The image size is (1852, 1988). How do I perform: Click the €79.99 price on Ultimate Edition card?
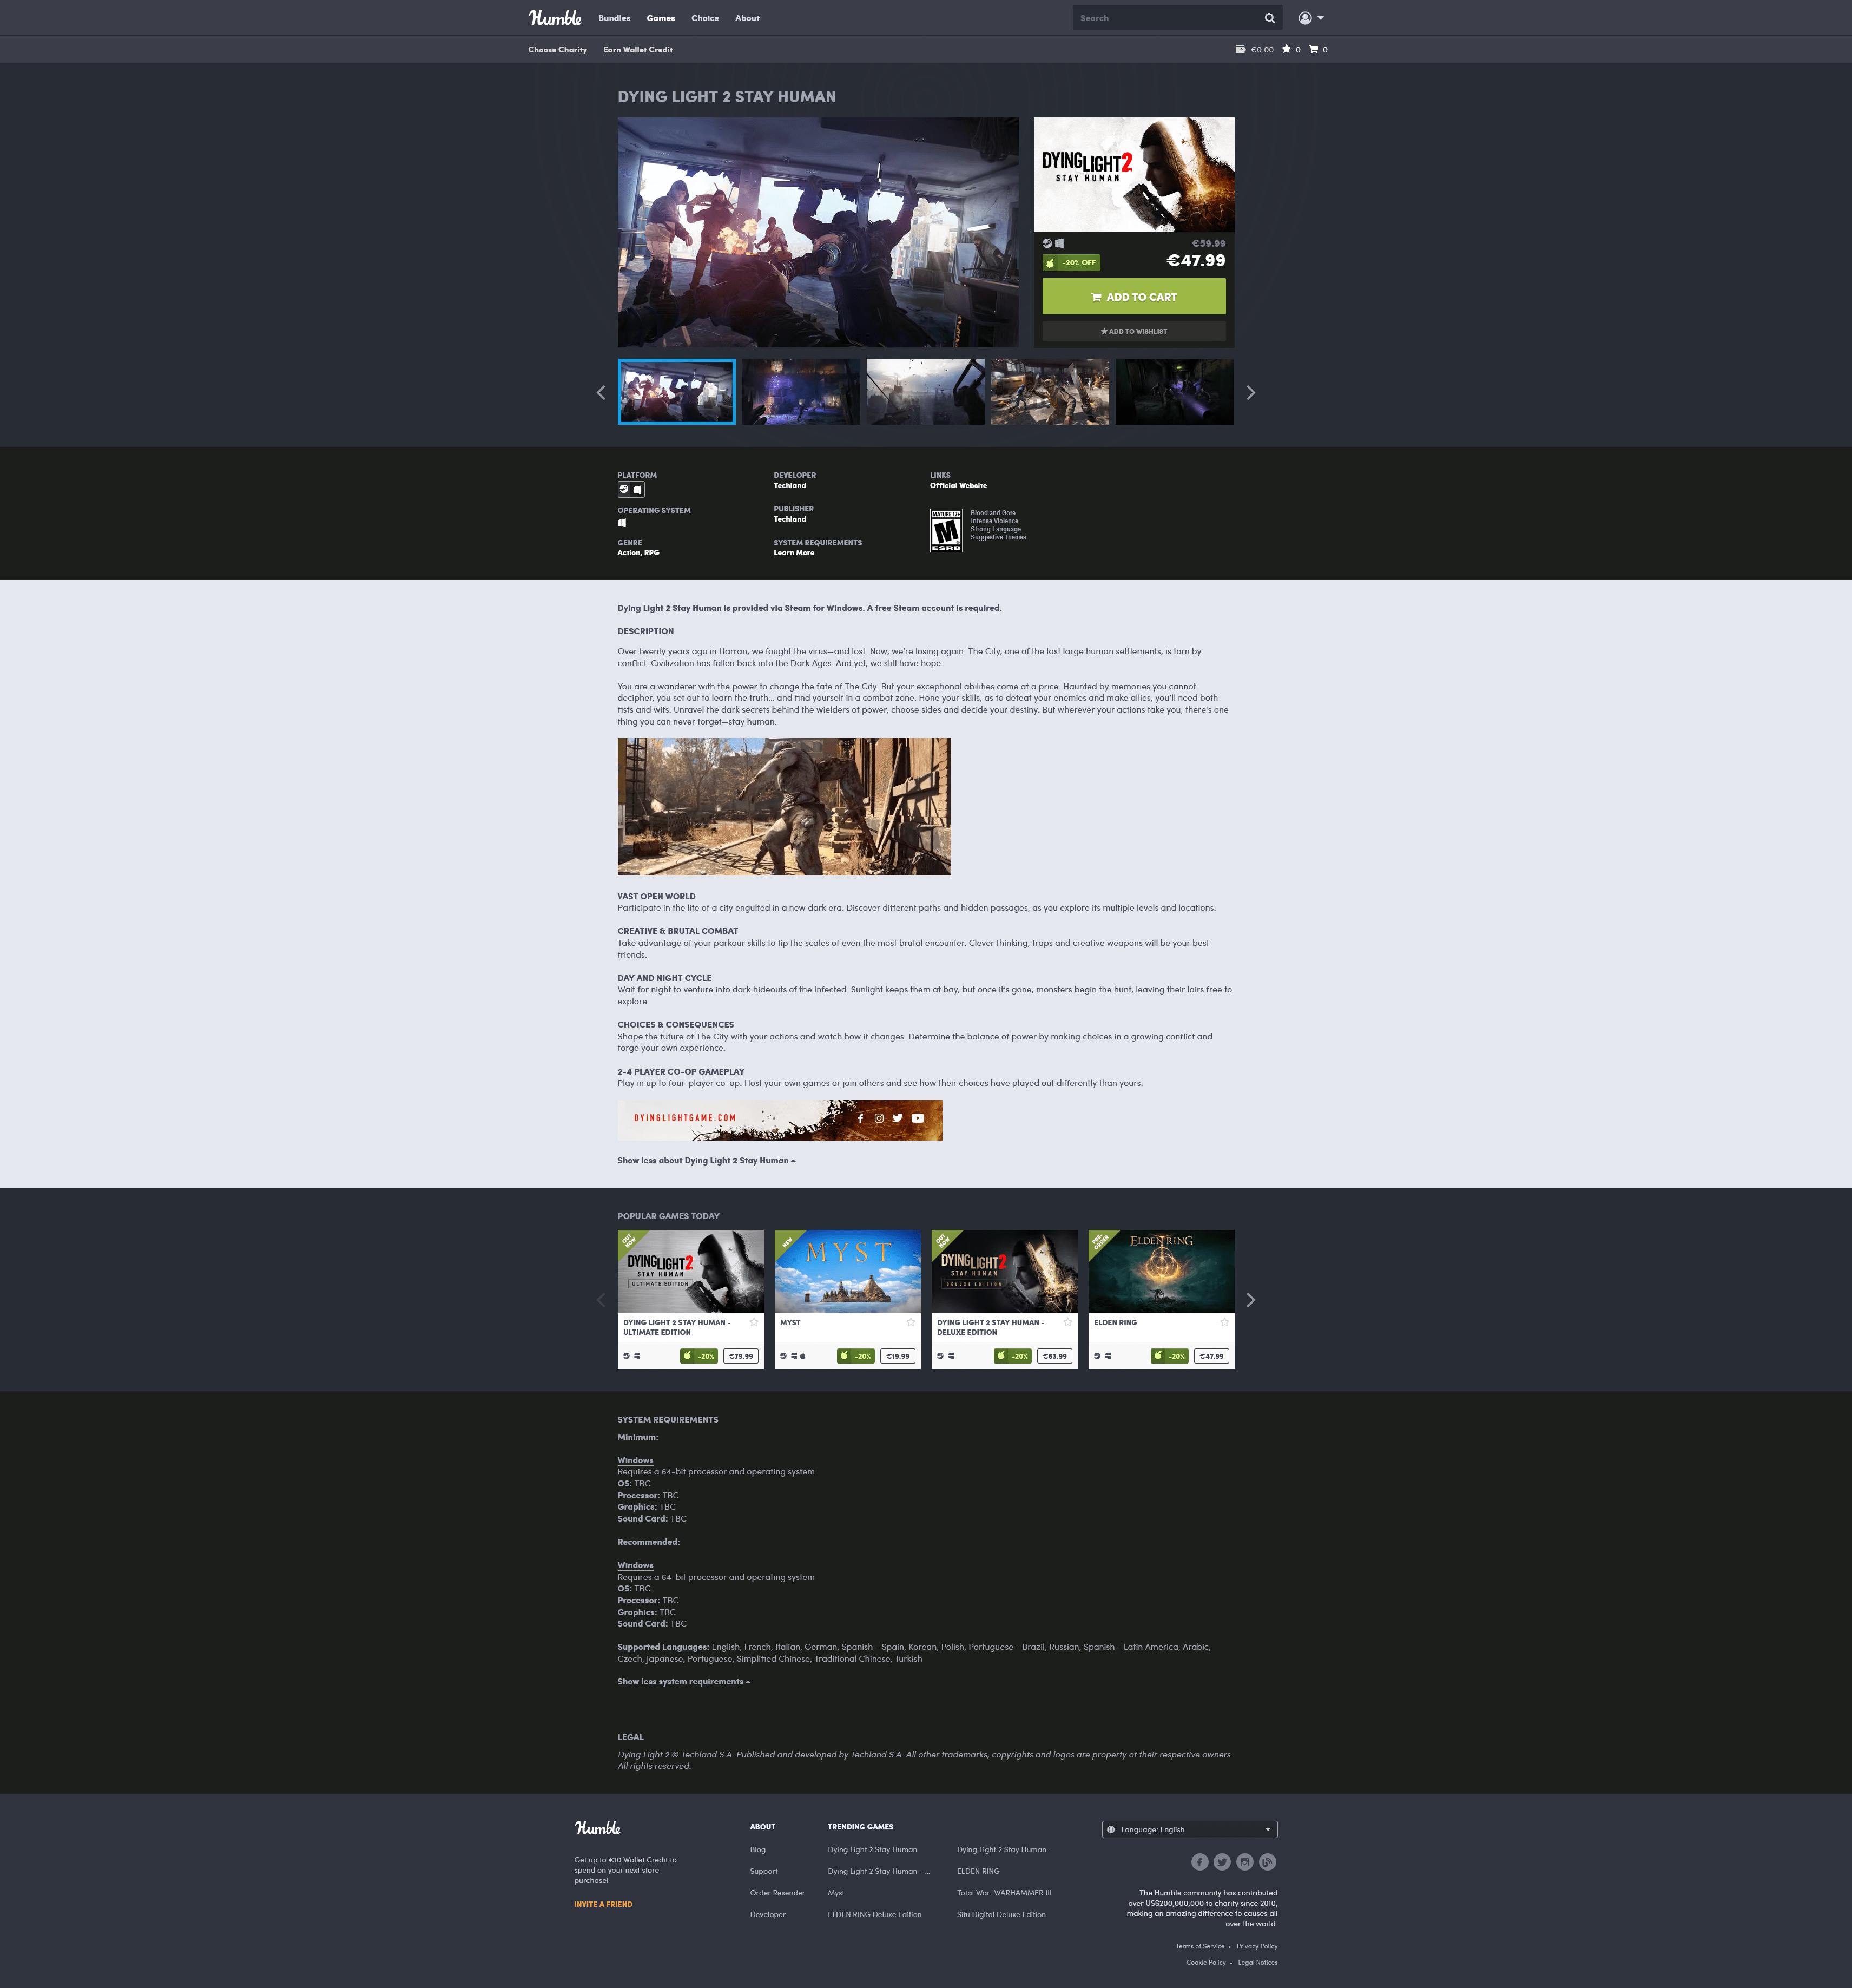[x=741, y=1356]
